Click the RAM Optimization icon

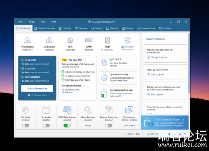coord(67,110)
